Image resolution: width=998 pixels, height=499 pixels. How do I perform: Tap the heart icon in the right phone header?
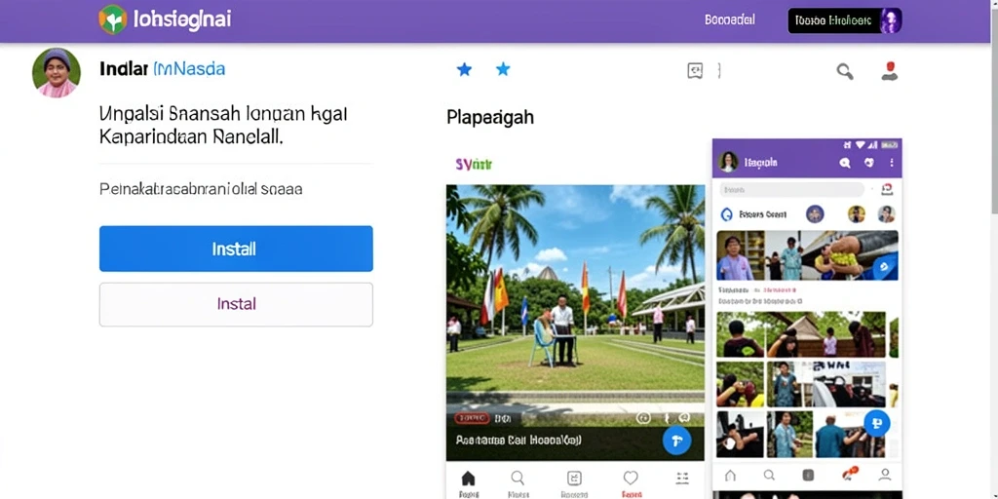pos(868,163)
